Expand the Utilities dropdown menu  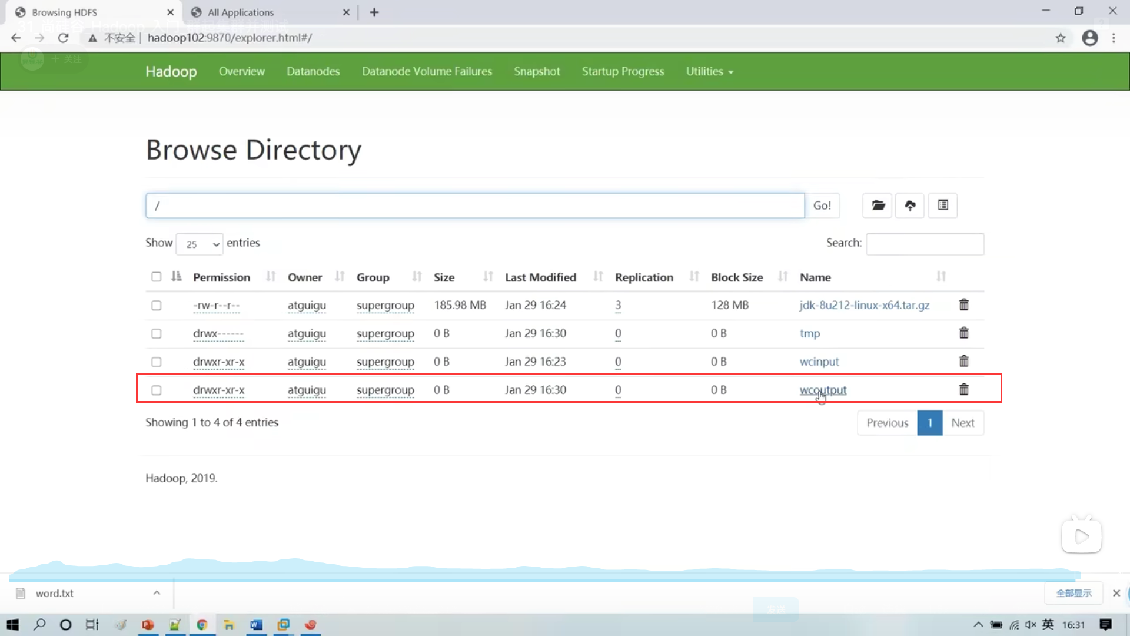pos(709,71)
